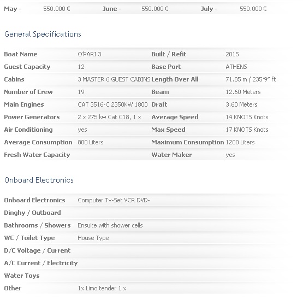The image size is (303, 298).
Task: Click the boat name value O'PARI 3
Action: coord(90,54)
